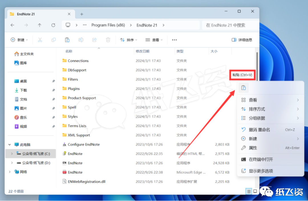
Task: Go back with the left arrow
Action: (x=12, y=25)
